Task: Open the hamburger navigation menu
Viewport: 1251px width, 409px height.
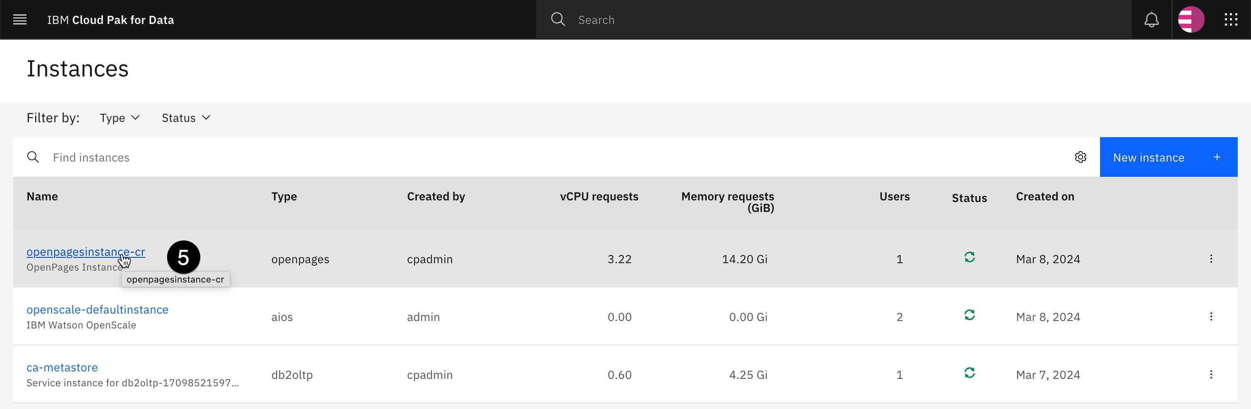Action: coord(20,20)
